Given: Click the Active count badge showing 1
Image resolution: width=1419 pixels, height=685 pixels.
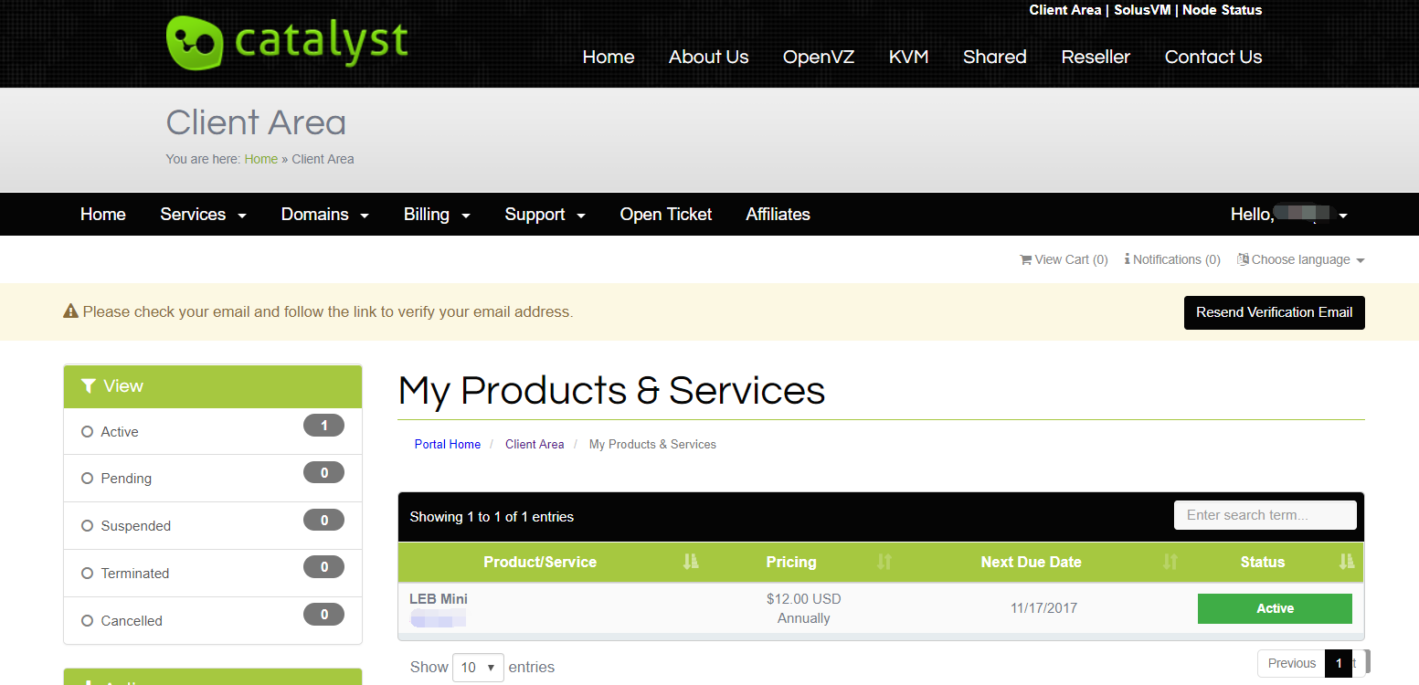Looking at the screenshot, I should tap(323, 425).
